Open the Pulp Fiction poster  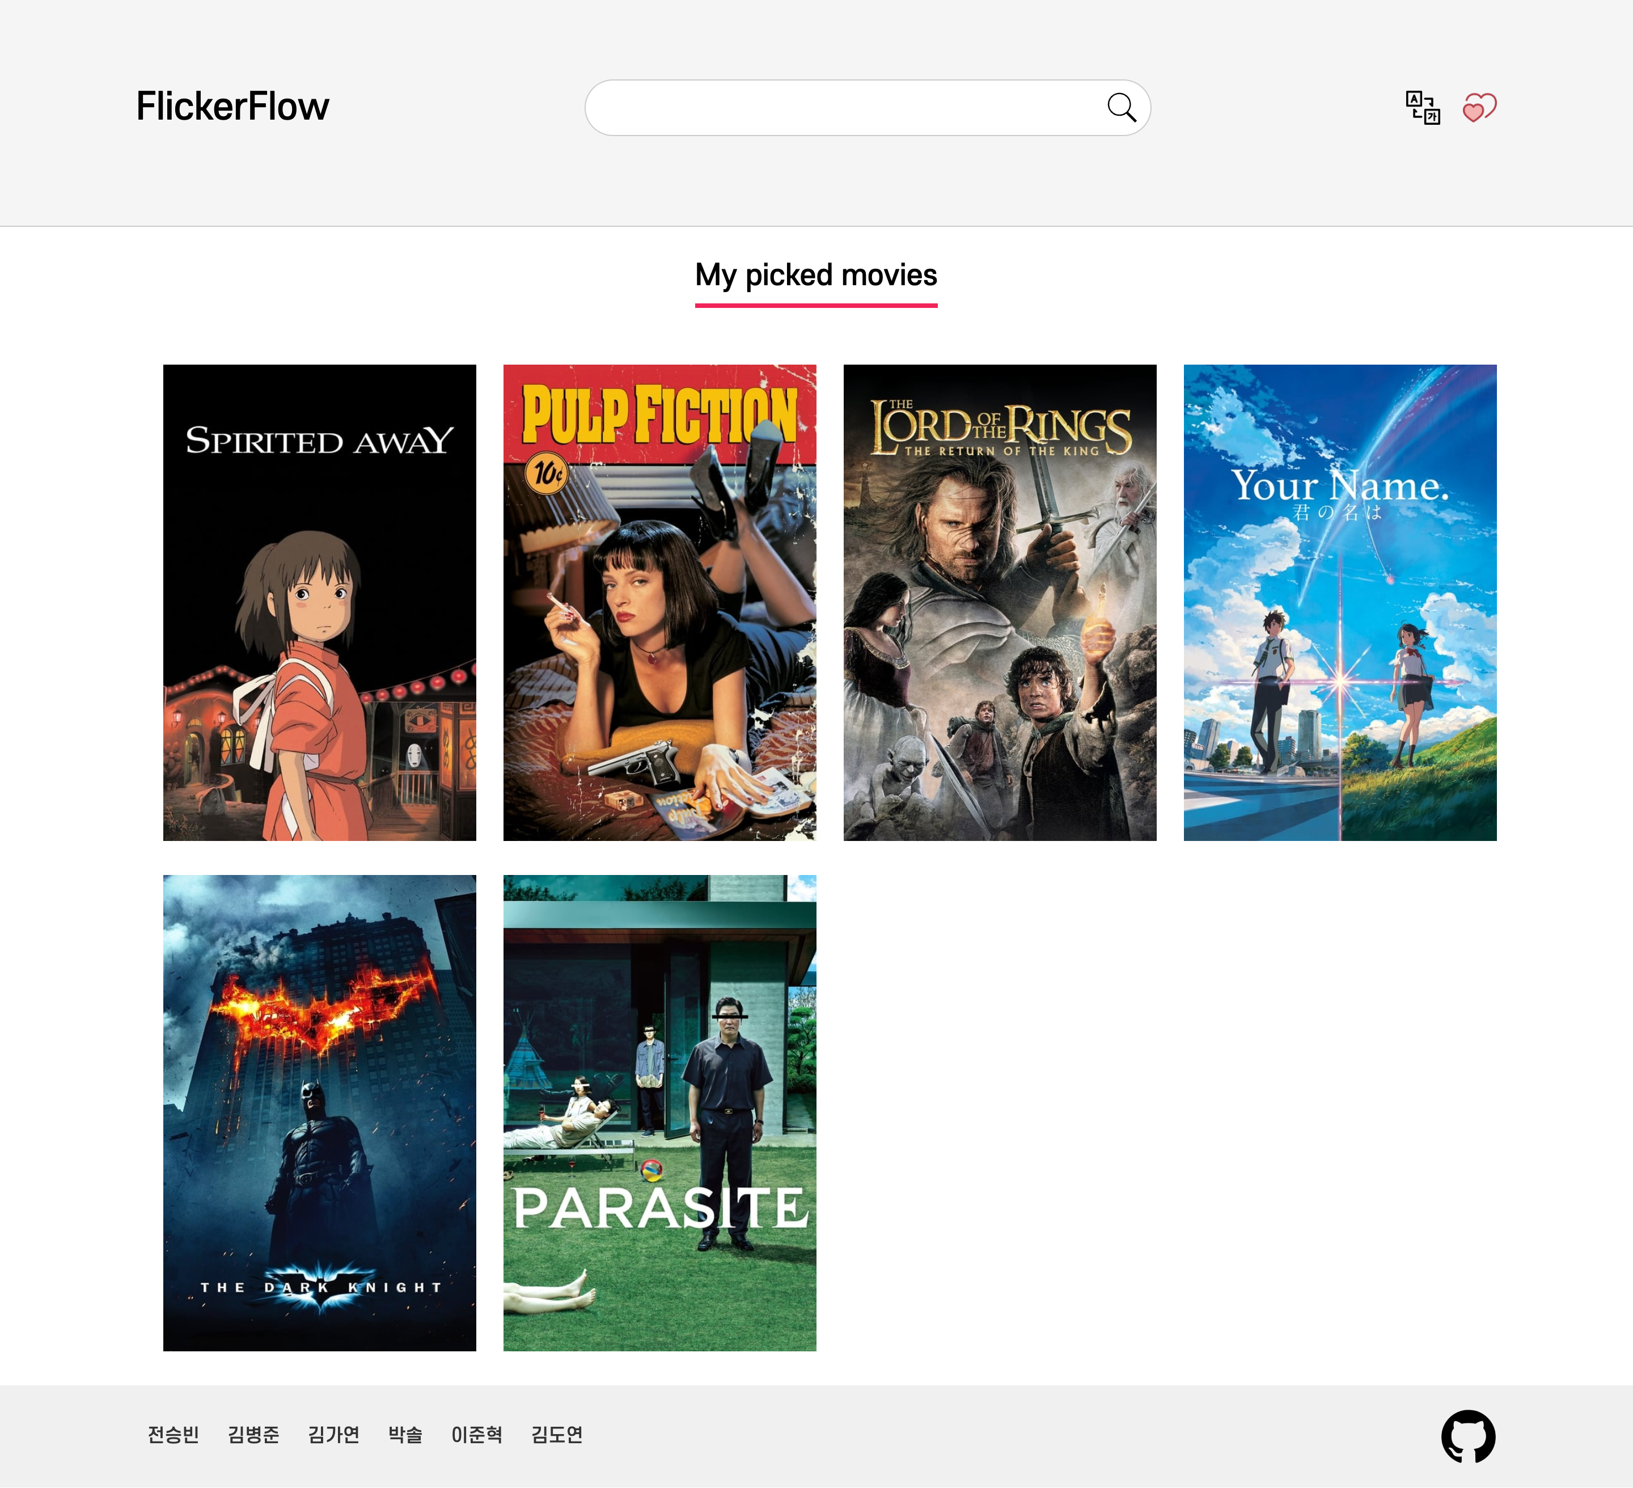click(x=659, y=603)
